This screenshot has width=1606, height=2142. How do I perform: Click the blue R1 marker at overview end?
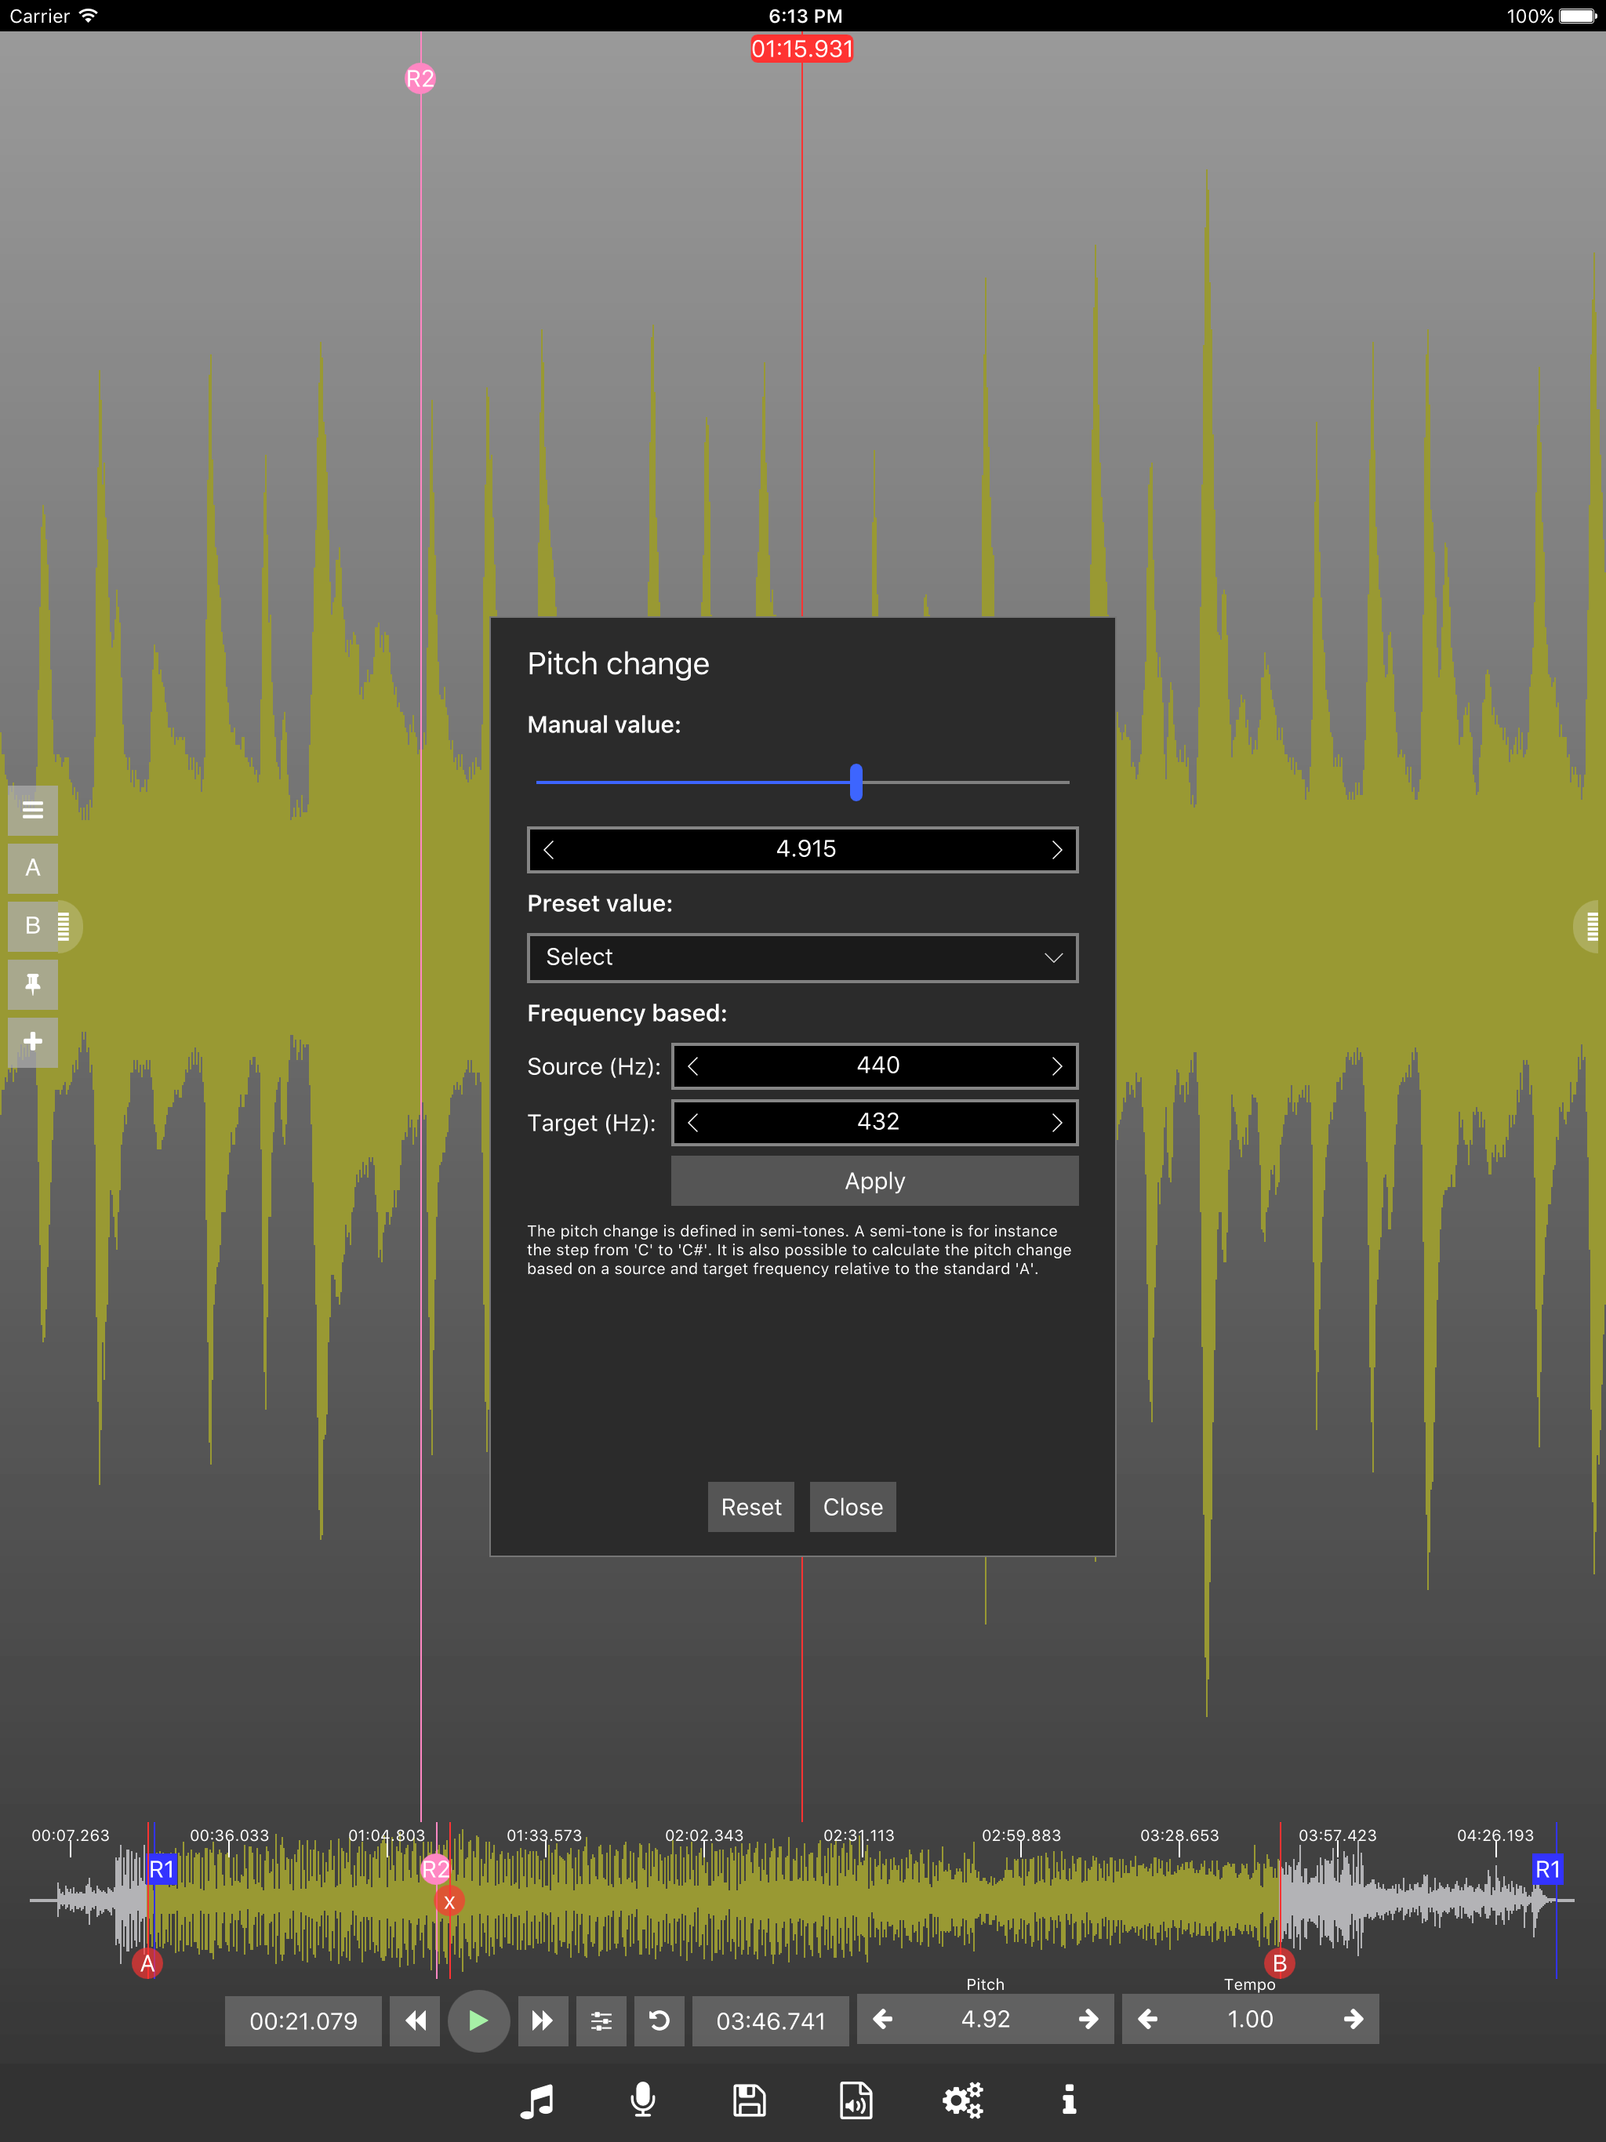tap(1548, 1869)
